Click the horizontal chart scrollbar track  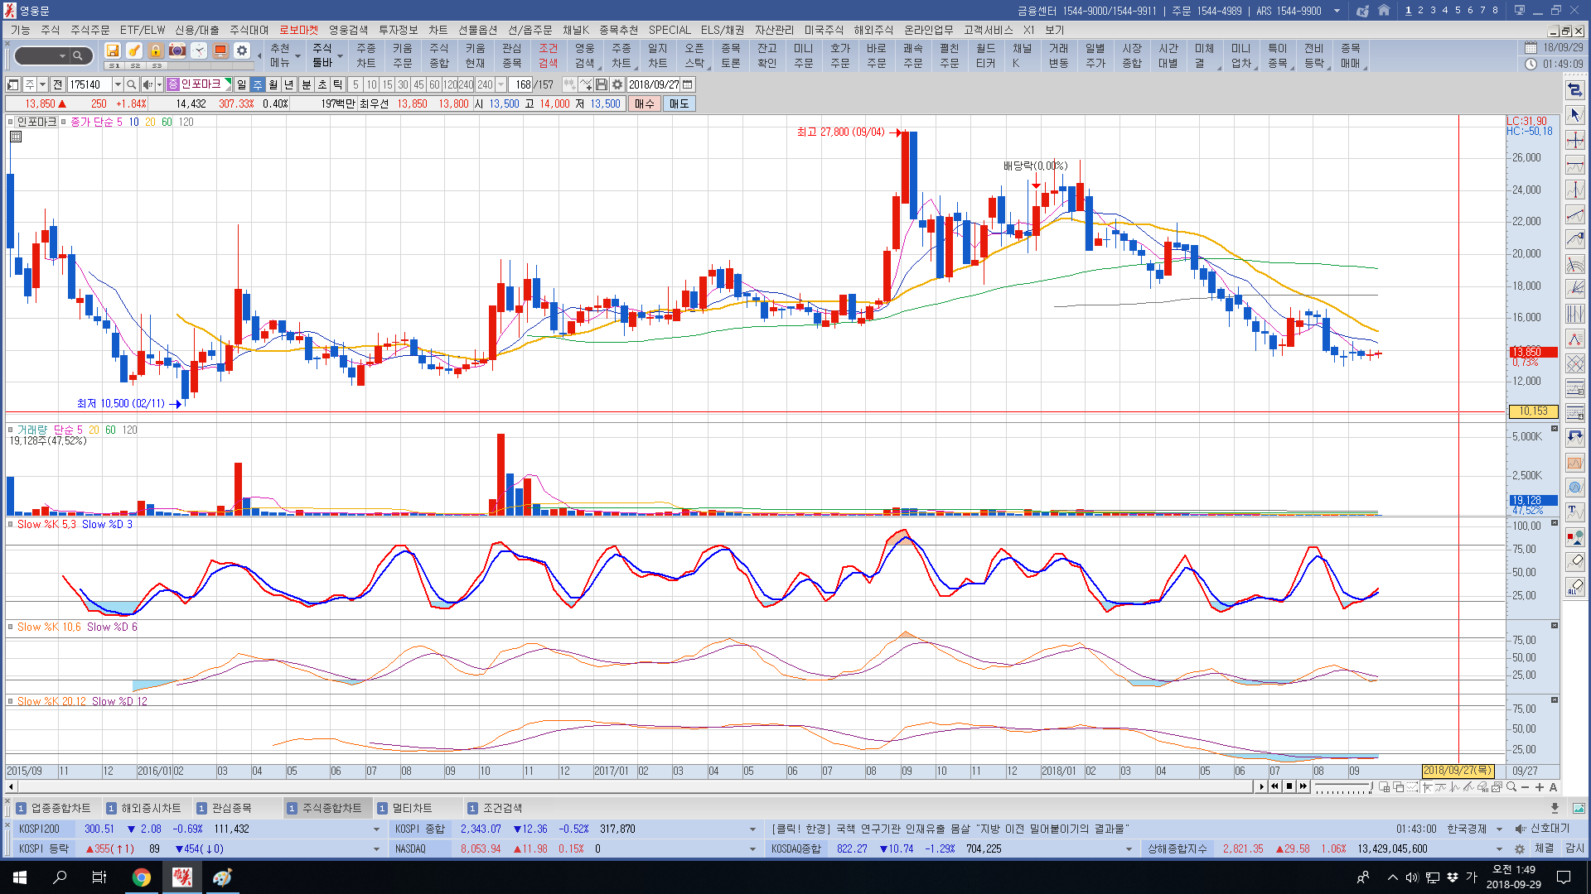[x=630, y=786]
